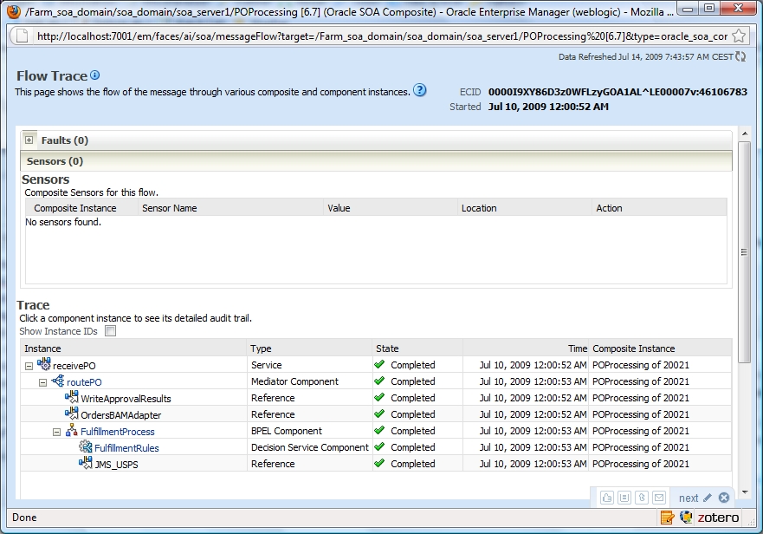Viewport: 763px width, 534px height.
Task: Click the list-page icon in the bottom toolbar
Action: pyautogui.click(x=624, y=498)
